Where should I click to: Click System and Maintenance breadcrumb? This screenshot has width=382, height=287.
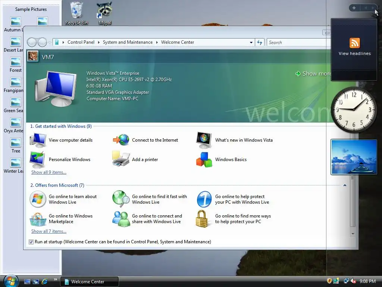point(128,42)
